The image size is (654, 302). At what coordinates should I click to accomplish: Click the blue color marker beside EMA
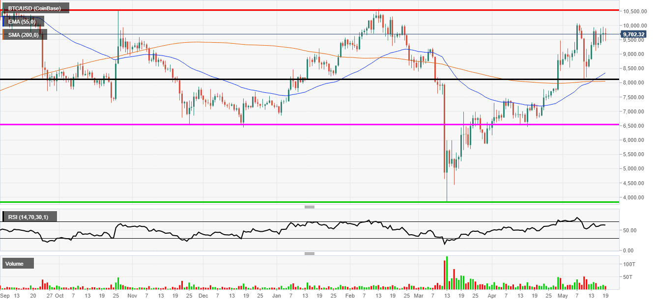click(x=3, y=21)
